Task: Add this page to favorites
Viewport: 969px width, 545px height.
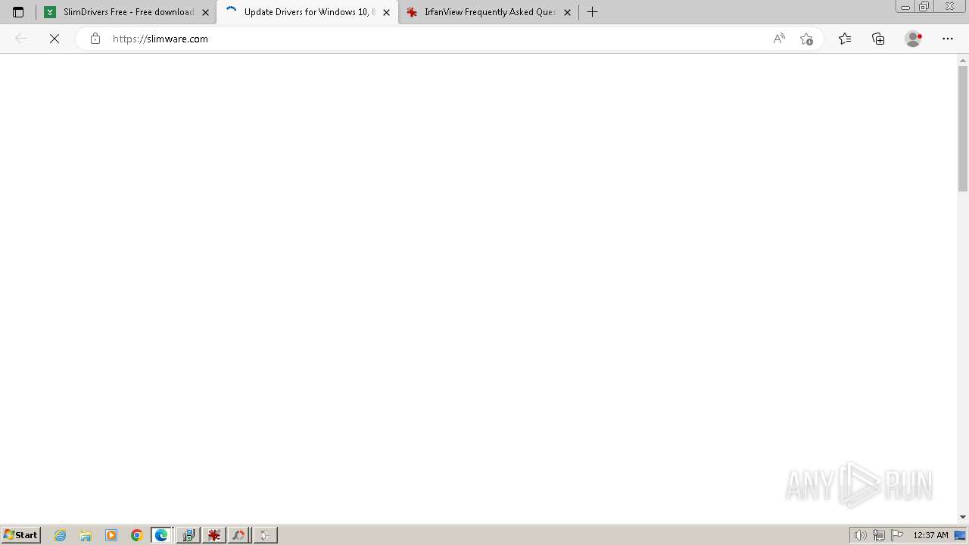Action: (806, 39)
